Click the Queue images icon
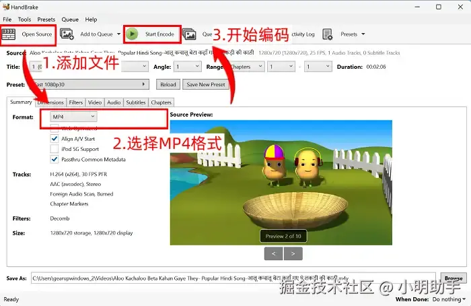 click(x=189, y=34)
